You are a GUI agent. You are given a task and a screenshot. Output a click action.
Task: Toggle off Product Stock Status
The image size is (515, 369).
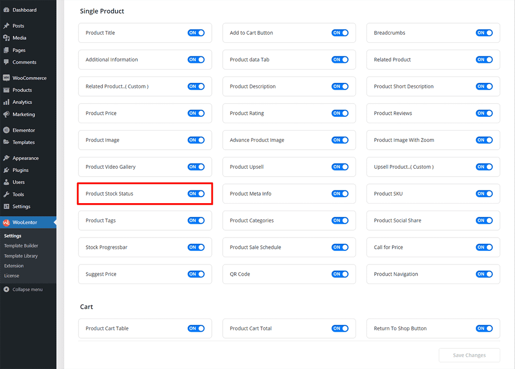[x=196, y=194]
